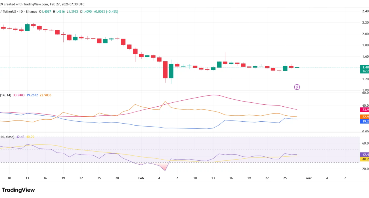Select the pink 33.9 axis value tag
Screen dimensions: 369x198
point(364,110)
